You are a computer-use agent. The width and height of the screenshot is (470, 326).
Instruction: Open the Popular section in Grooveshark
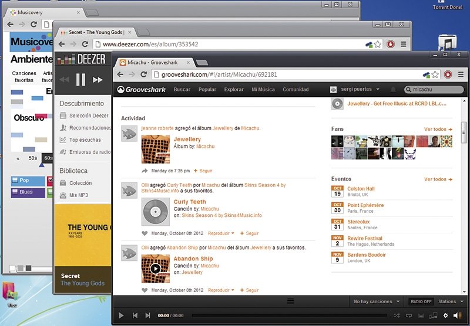[x=207, y=90]
